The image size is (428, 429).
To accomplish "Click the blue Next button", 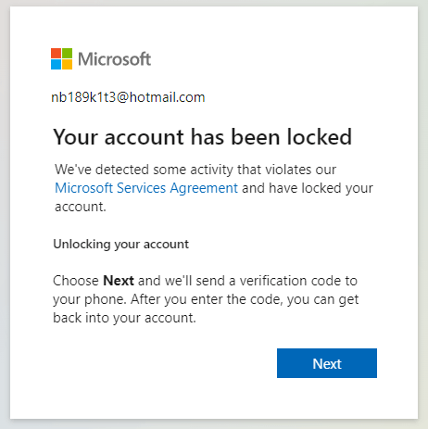I will point(327,363).
